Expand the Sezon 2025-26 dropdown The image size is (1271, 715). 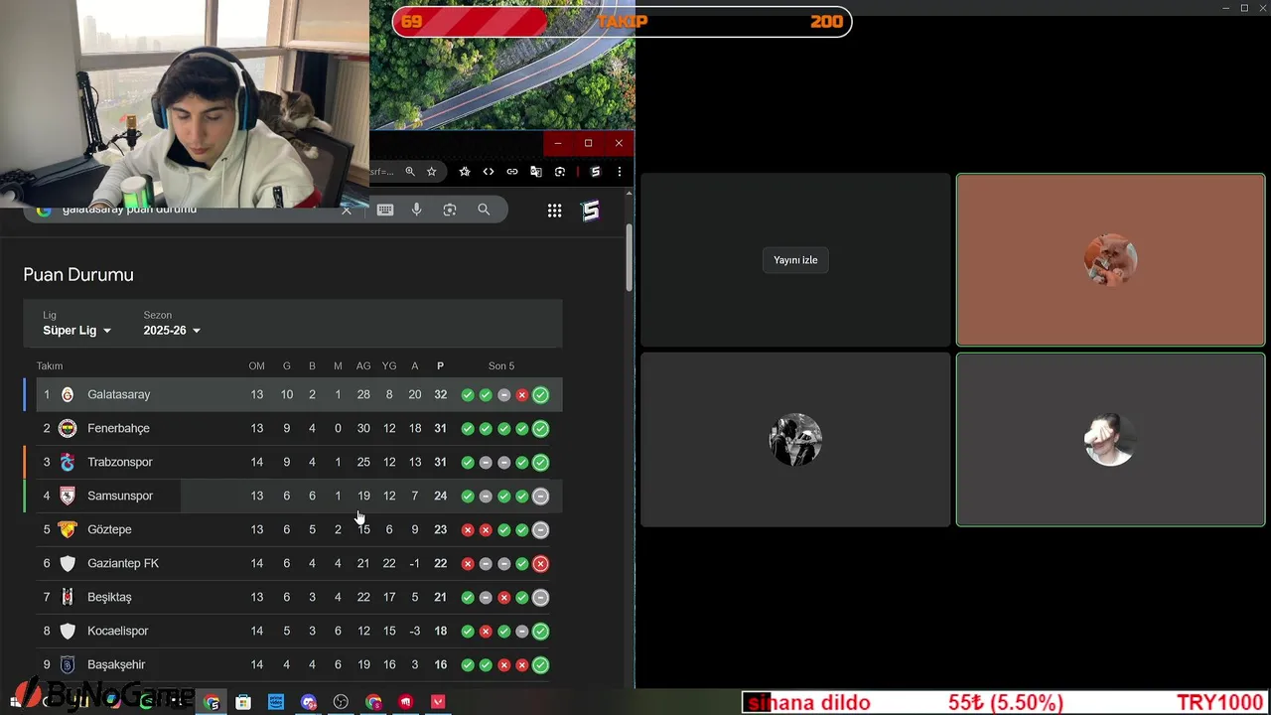coord(172,324)
